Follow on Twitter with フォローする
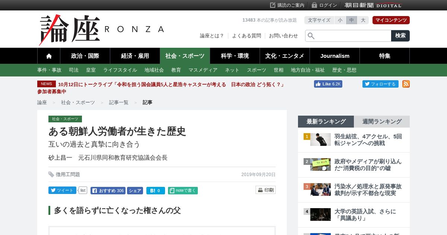This screenshot has width=447, height=235. (380, 84)
